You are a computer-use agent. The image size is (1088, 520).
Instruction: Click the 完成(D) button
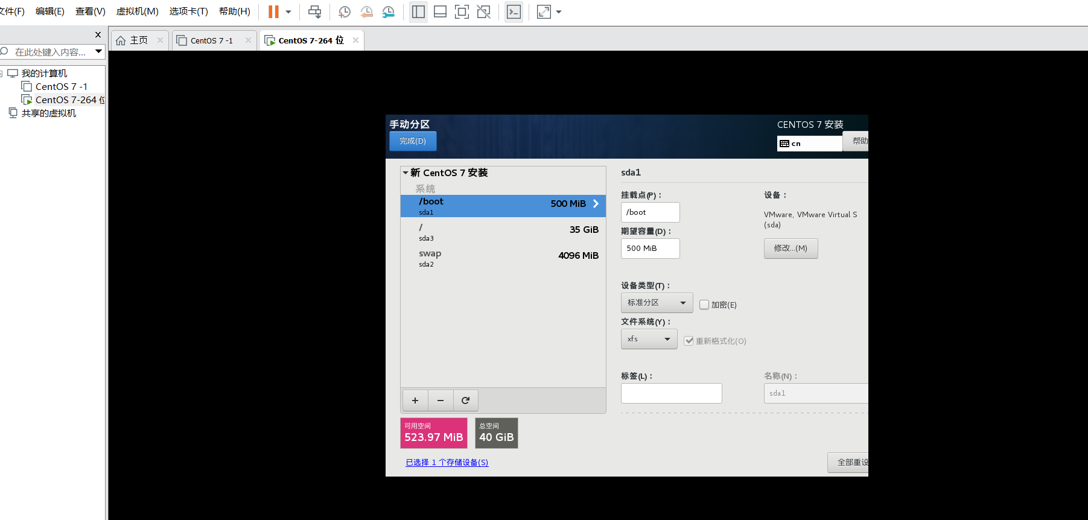(x=413, y=141)
